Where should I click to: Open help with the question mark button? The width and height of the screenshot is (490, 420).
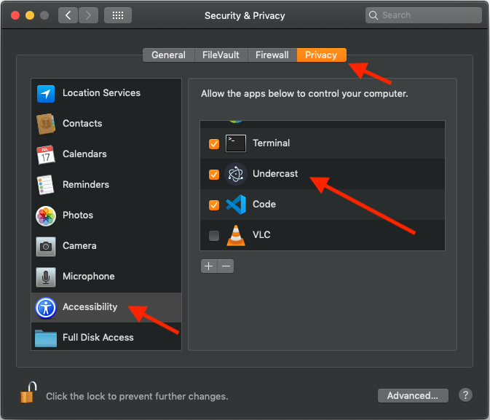465,395
